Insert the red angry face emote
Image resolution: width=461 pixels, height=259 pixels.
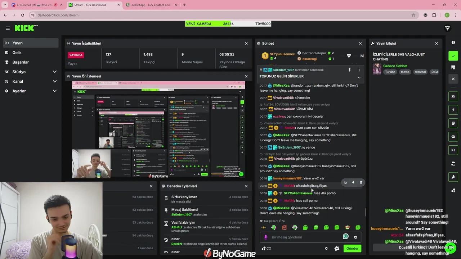[284, 227]
